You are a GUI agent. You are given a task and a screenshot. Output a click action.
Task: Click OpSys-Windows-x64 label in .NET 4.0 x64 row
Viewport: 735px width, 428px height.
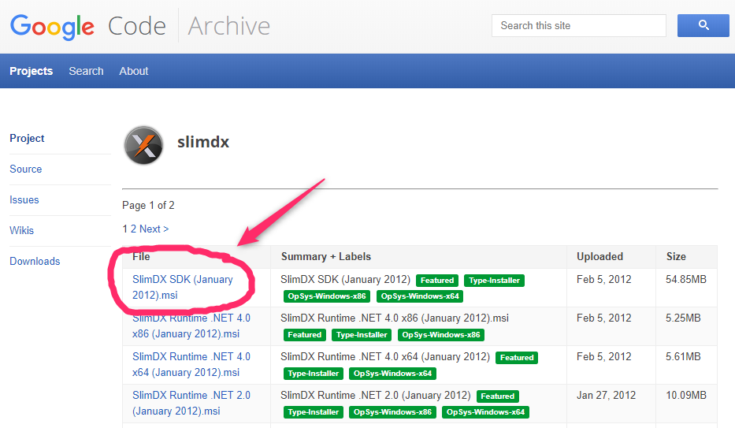pos(393,374)
